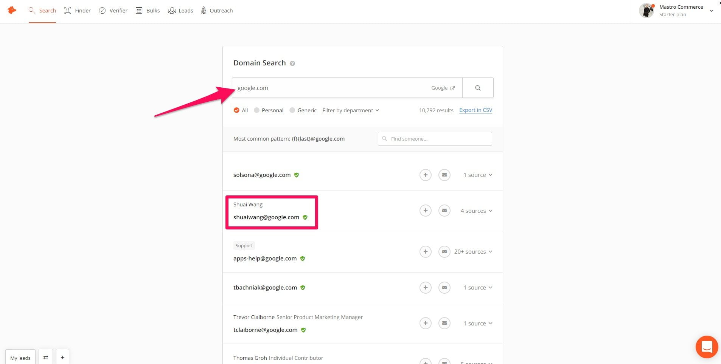This screenshot has width=721, height=364.
Task: Open the Outreach tab
Action: click(x=217, y=11)
